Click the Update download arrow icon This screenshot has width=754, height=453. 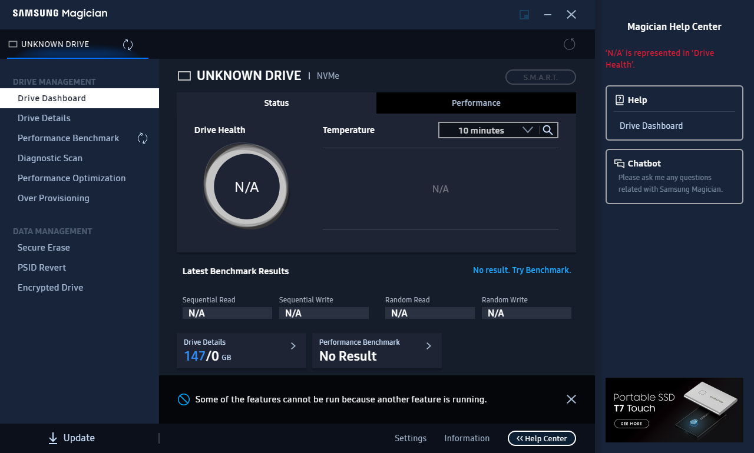point(53,438)
